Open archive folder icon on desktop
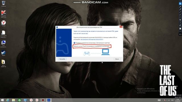182x102 pixels. 3,63
